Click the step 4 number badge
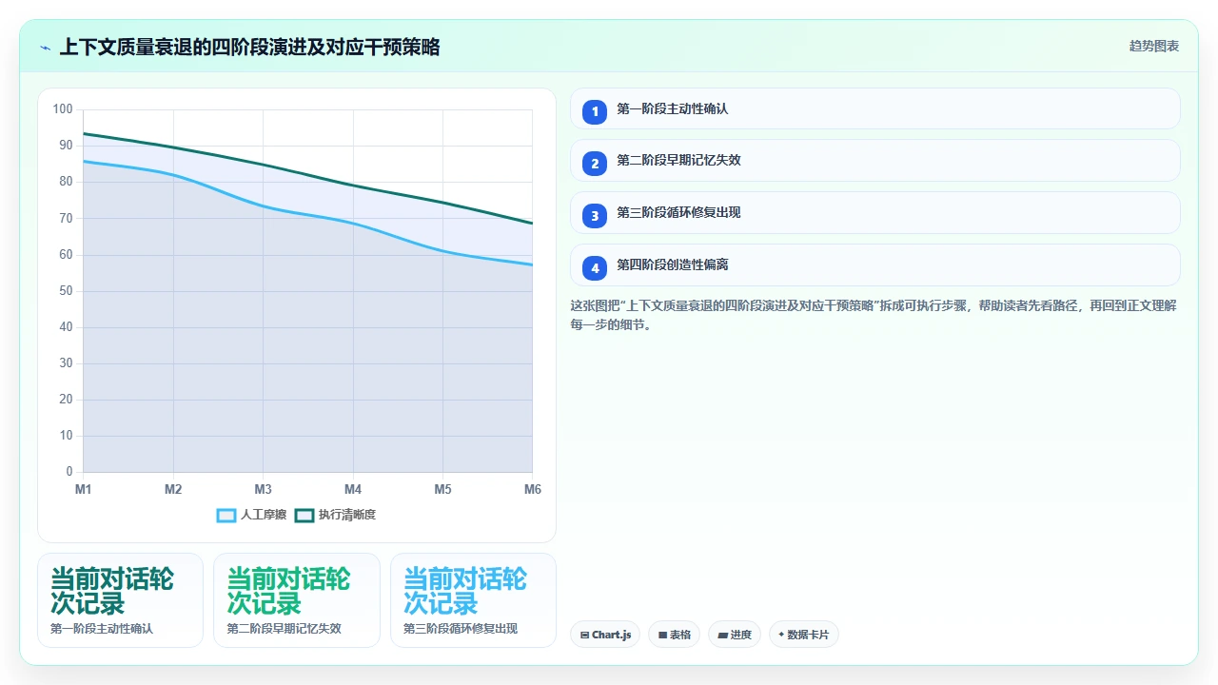1218x685 pixels. coord(595,268)
